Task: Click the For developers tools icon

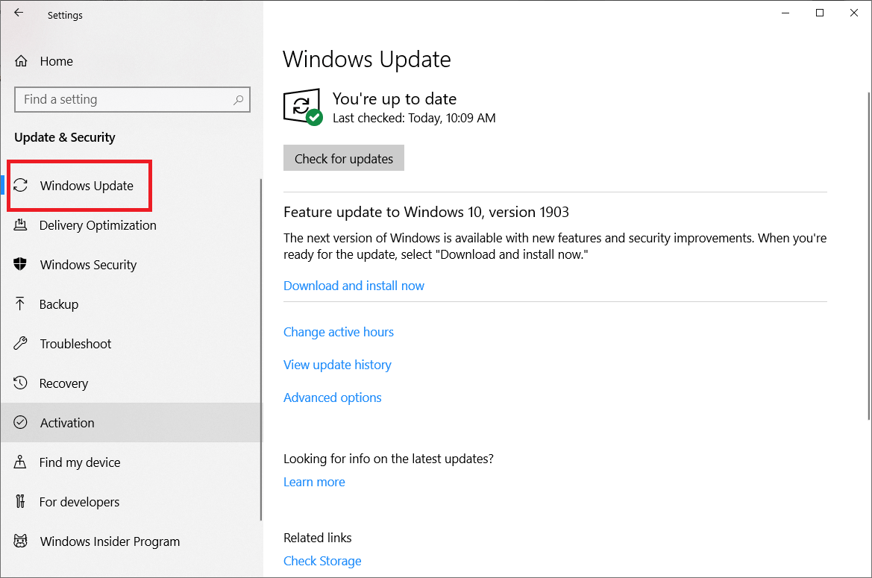Action: 20,502
